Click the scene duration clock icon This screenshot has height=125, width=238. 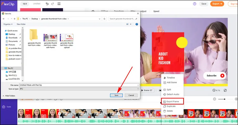tap(214, 90)
